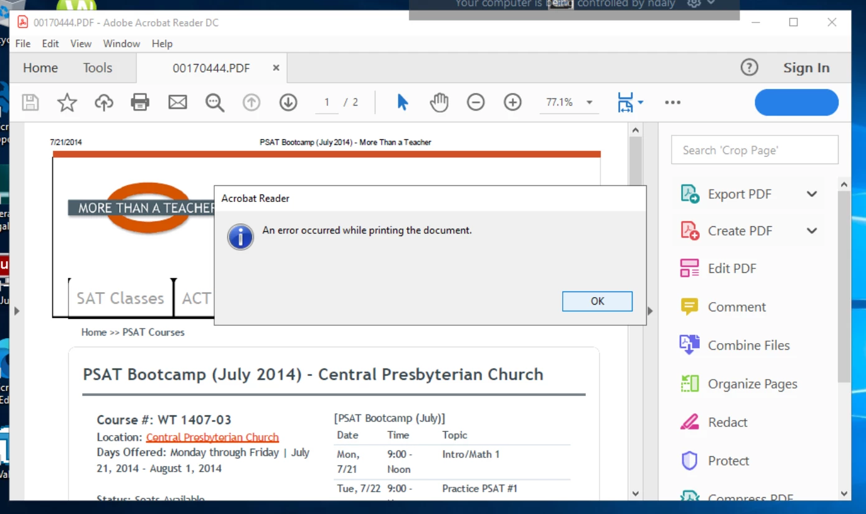This screenshot has height=514, width=866.
Task: Open the Protect tool
Action: (715, 461)
